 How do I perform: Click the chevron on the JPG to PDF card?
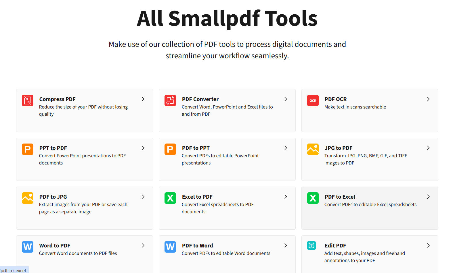click(428, 148)
